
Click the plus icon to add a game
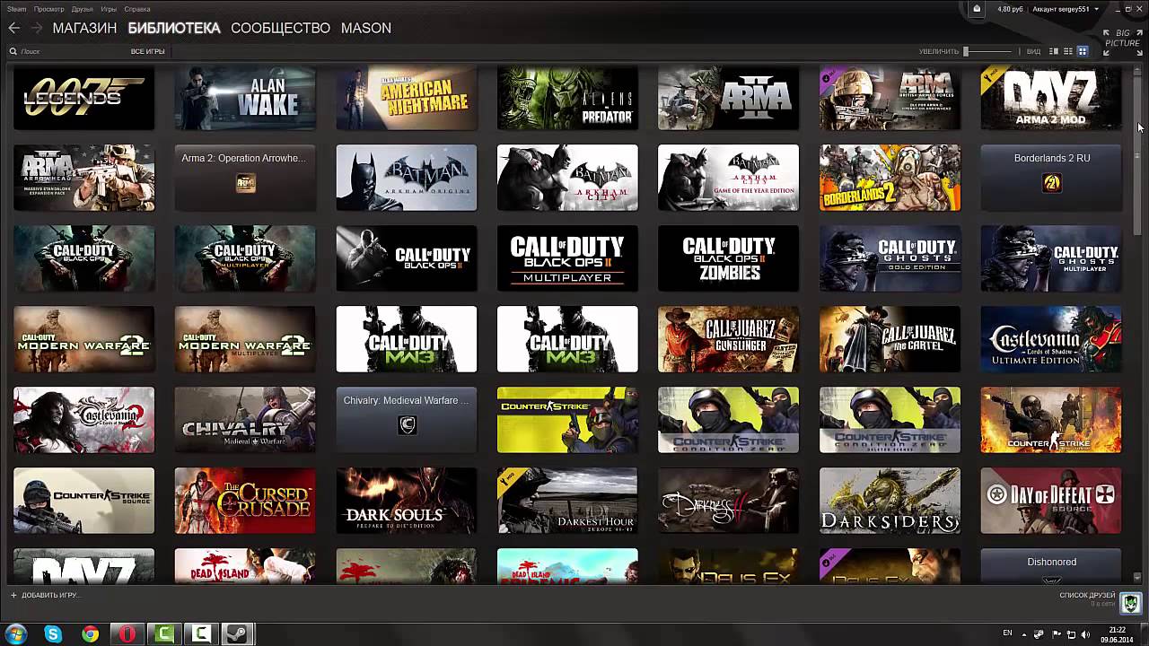coord(13,595)
